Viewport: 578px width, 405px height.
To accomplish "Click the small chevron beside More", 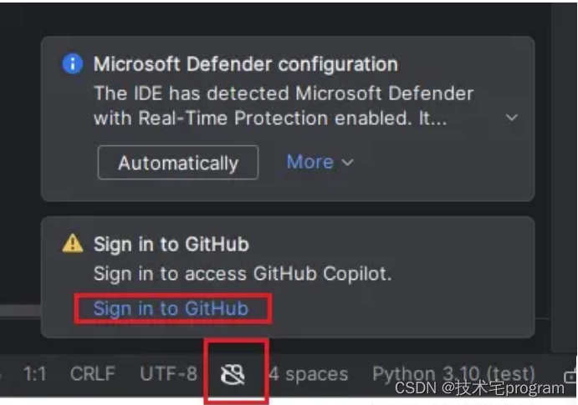I will [x=347, y=162].
